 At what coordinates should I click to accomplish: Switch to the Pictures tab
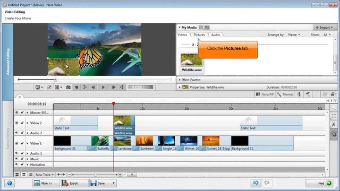pos(199,34)
